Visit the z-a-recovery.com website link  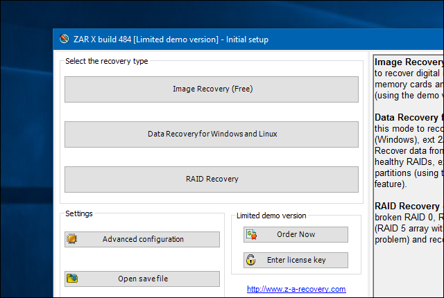[296, 289]
